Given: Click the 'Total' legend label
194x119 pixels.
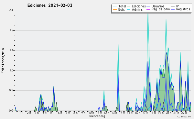Looking at the screenshot, I should (x=122, y=6).
